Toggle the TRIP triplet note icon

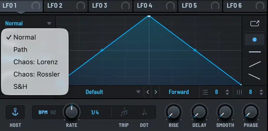coord(124,112)
